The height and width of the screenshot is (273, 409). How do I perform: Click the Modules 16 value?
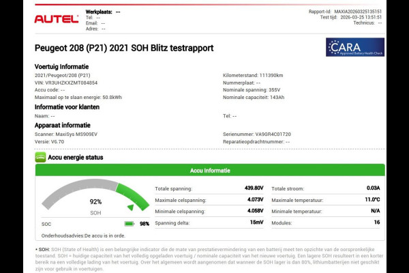point(377,222)
